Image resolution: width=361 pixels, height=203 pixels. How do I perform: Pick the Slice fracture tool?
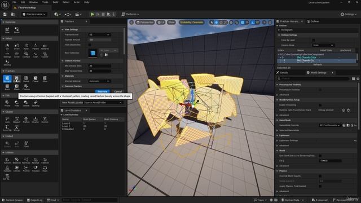point(45,79)
